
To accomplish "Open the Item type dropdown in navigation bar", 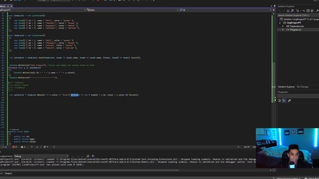I will [132, 10].
